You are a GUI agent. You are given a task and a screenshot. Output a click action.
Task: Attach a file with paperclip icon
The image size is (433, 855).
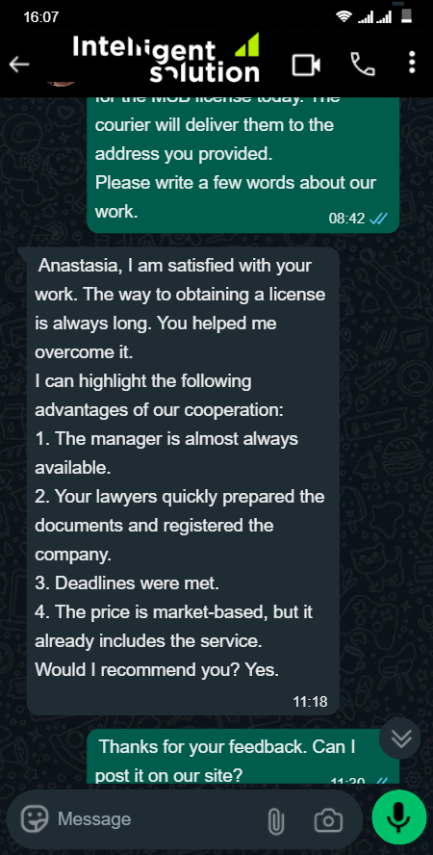click(276, 820)
